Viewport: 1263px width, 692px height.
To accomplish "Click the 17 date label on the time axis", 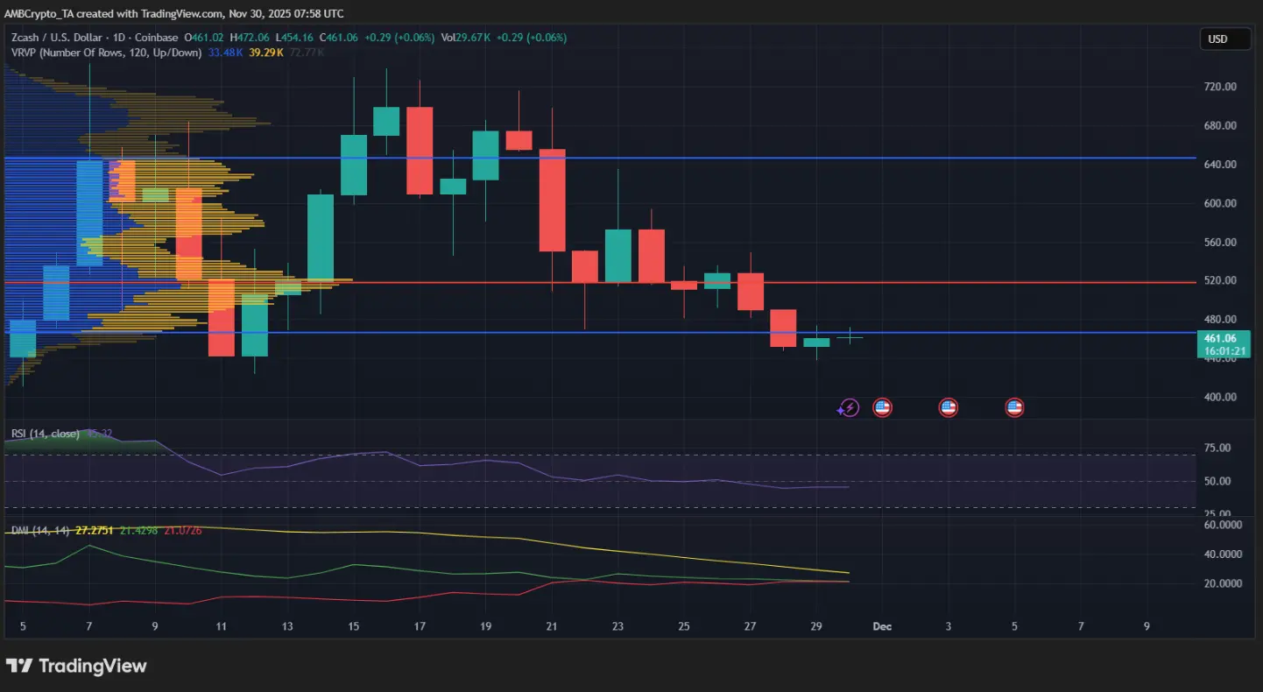I will click(x=419, y=626).
